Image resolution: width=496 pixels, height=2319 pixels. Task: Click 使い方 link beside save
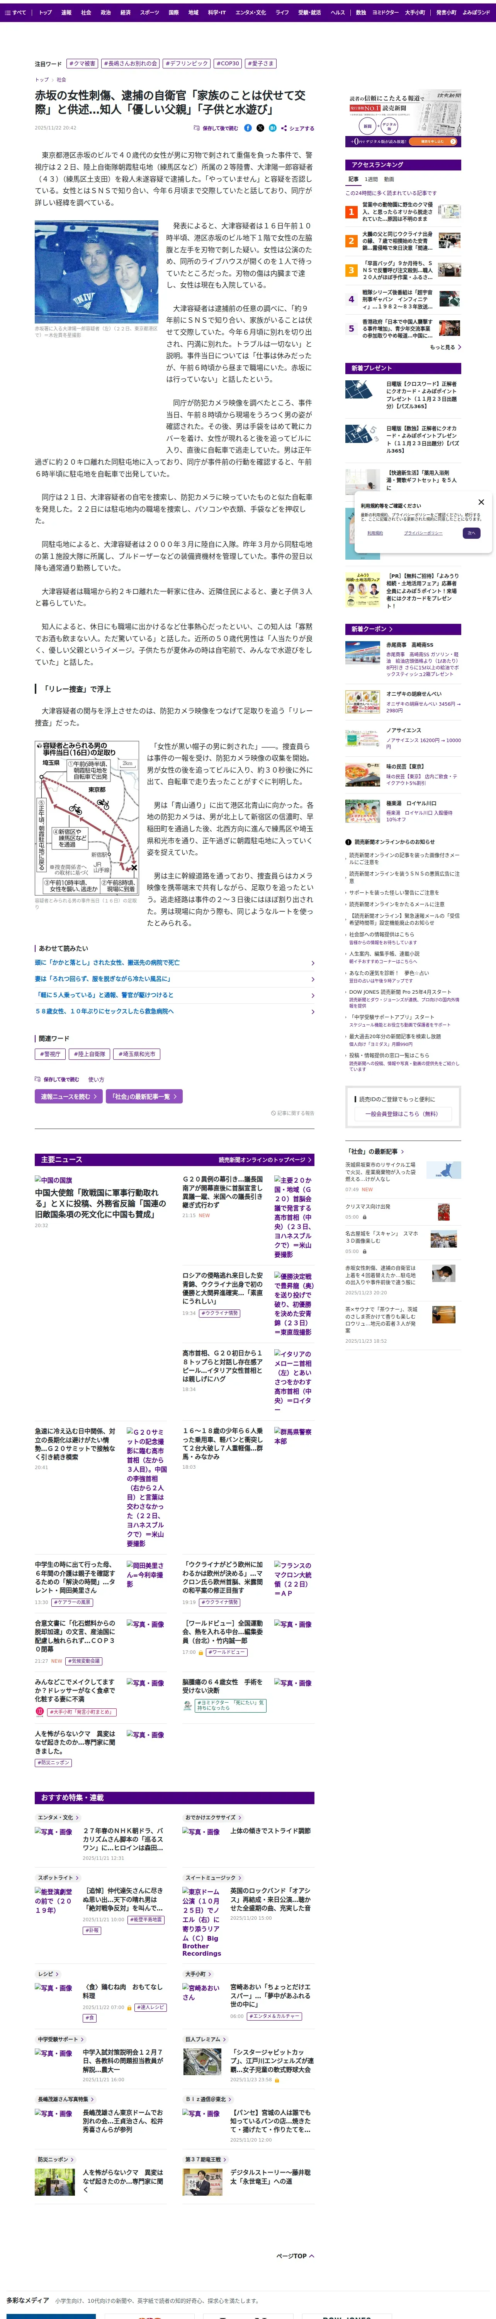click(x=95, y=1079)
